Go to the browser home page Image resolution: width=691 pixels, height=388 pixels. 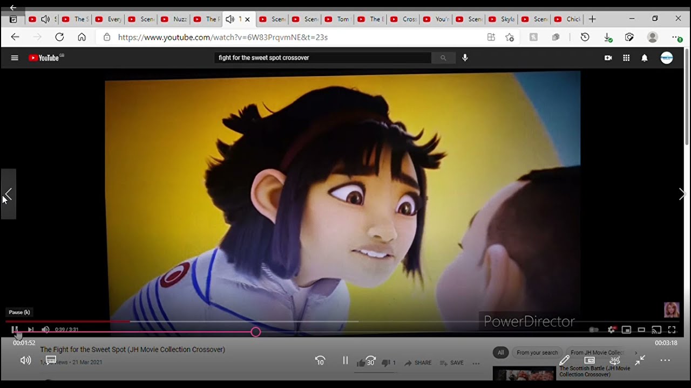click(x=82, y=37)
